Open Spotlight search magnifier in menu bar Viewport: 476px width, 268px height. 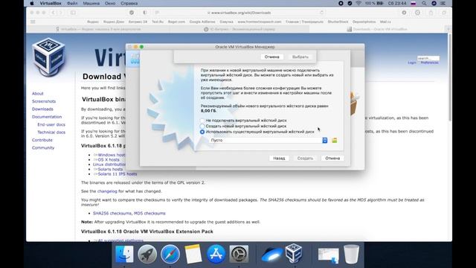(x=424, y=3)
